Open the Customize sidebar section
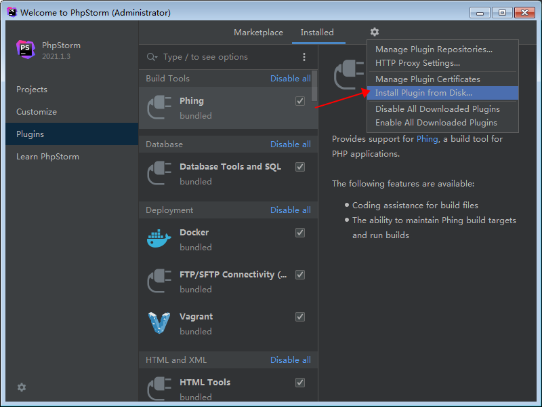Screen dimensions: 542x407 [72, 112]
